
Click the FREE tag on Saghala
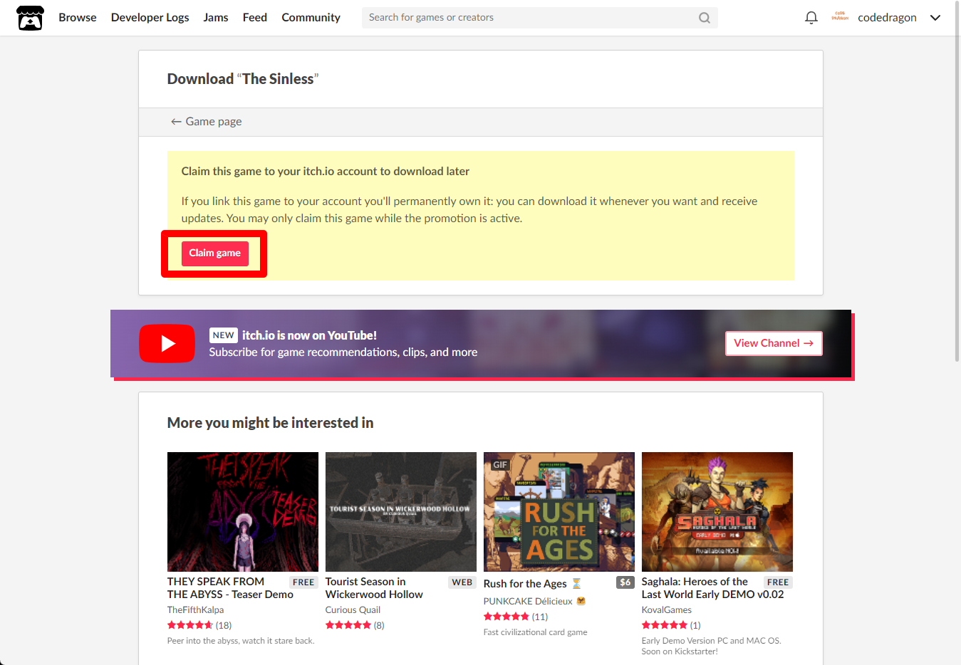coord(778,582)
